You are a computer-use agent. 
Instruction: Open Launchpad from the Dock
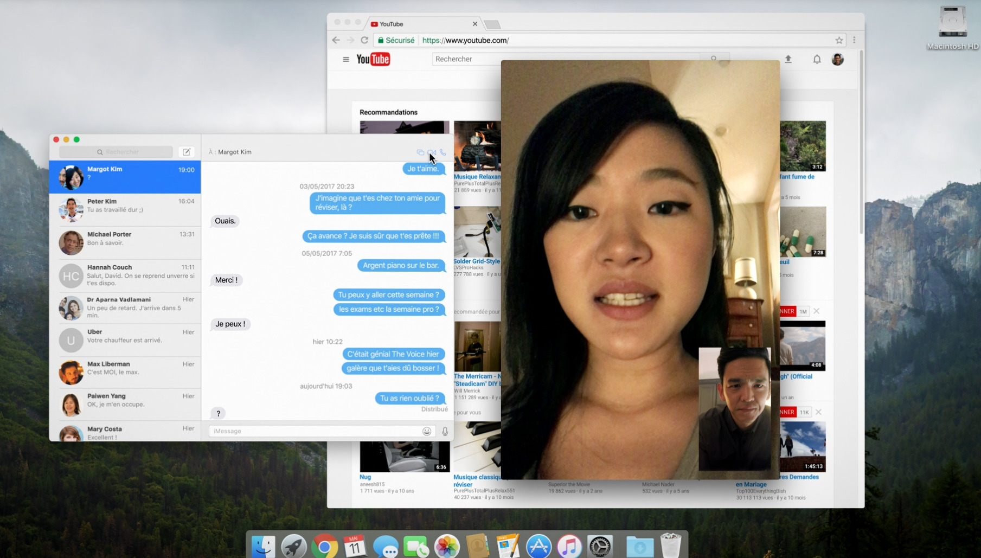click(294, 546)
